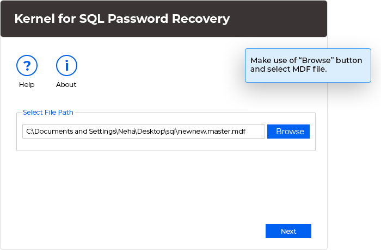The height and width of the screenshot is (250, 381).
Task: Click the About label text
Action: pyautogui.click(x=66, y=84)
